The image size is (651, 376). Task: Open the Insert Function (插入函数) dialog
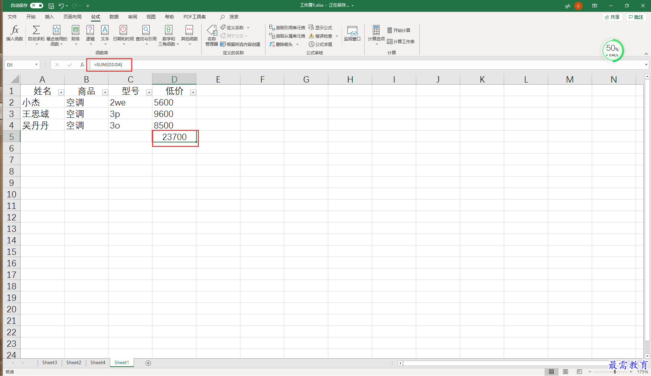(x=15, y=33)
